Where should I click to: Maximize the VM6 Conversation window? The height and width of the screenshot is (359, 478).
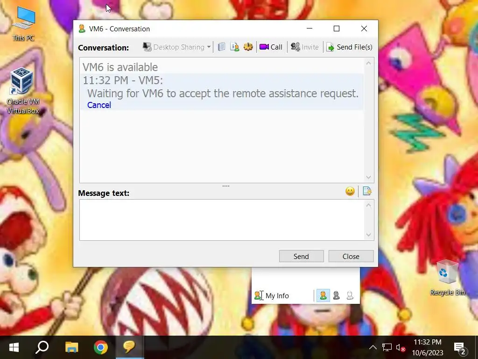point(337,29)
